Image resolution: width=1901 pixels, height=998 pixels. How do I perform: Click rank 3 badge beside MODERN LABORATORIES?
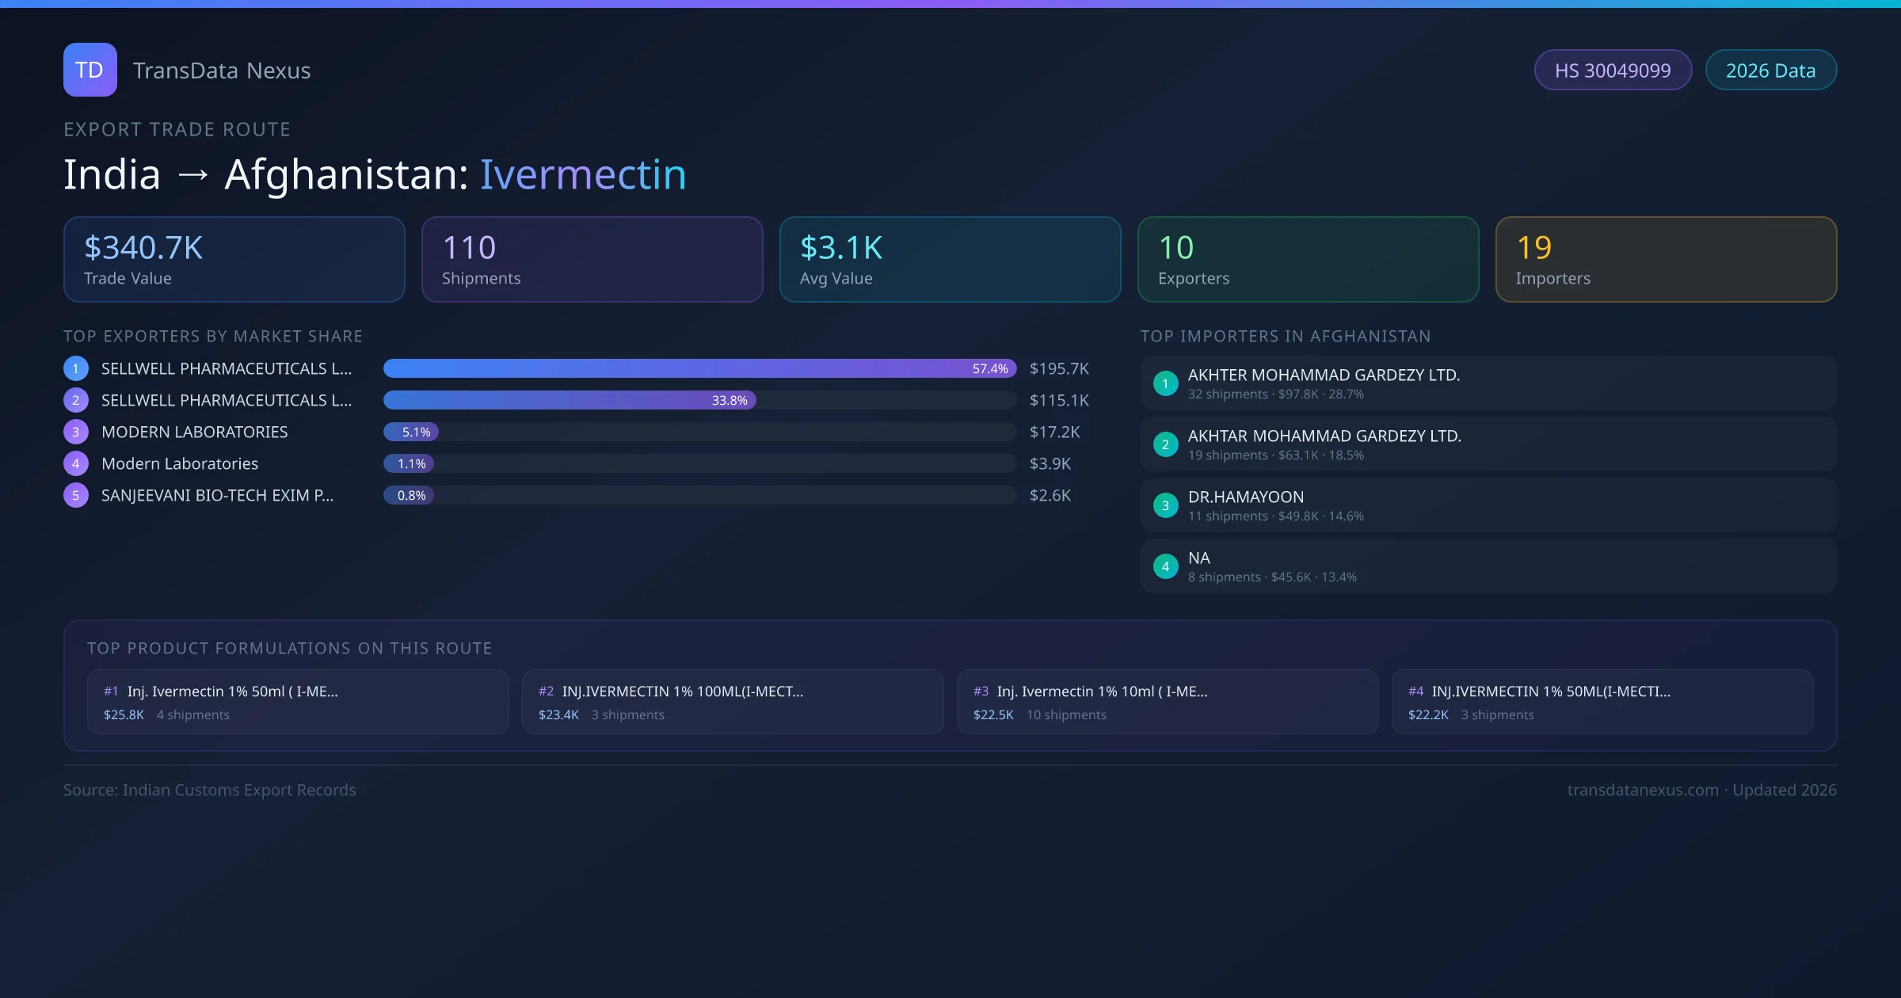(x=76, y=432)
